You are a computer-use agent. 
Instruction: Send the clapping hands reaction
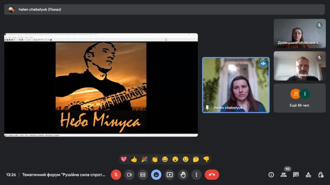click(x=155, y=159)
